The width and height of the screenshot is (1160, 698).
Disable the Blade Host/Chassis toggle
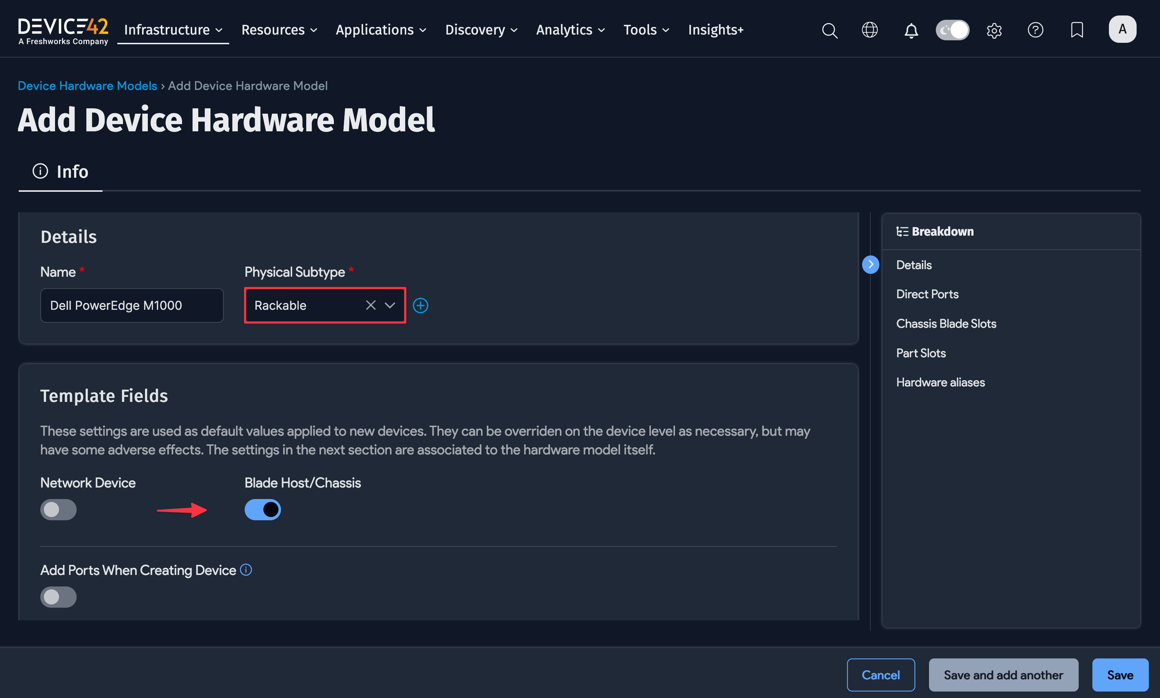tap(262, 509)
